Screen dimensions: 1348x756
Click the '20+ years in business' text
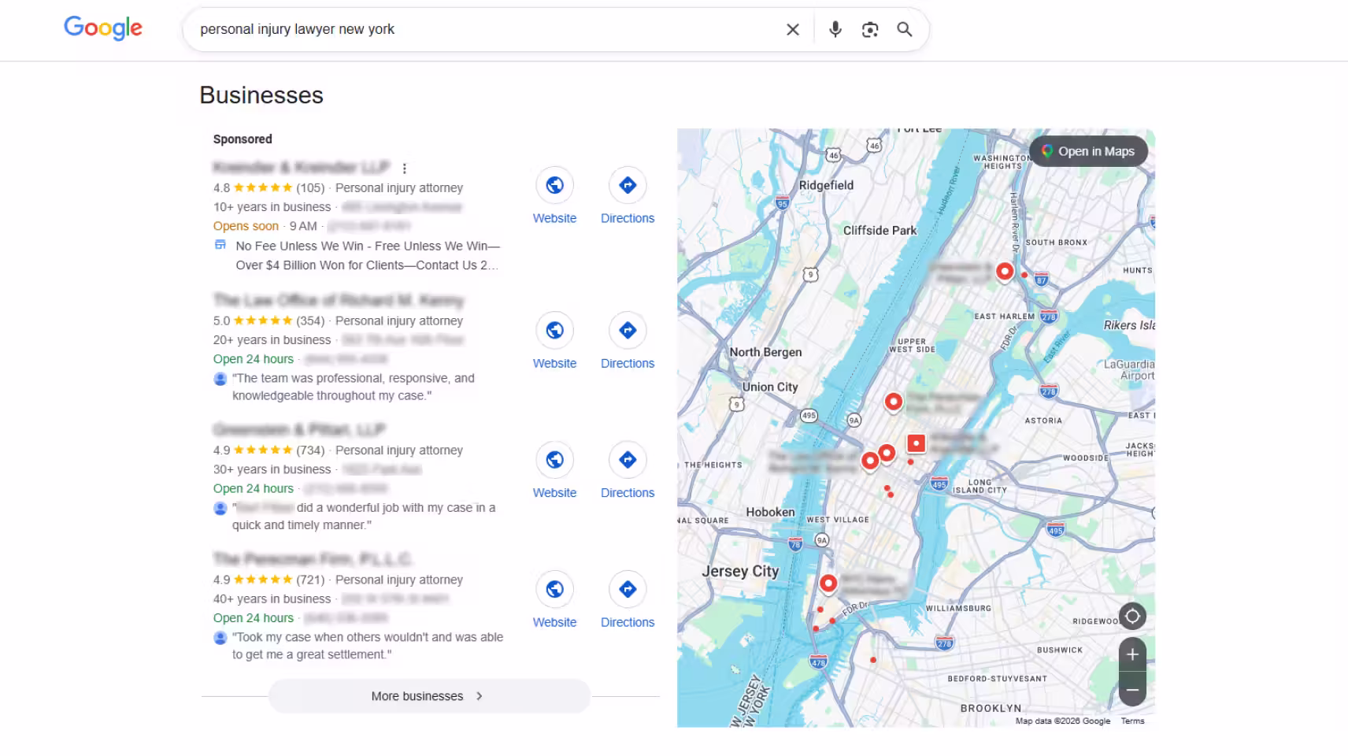[272, 340]
